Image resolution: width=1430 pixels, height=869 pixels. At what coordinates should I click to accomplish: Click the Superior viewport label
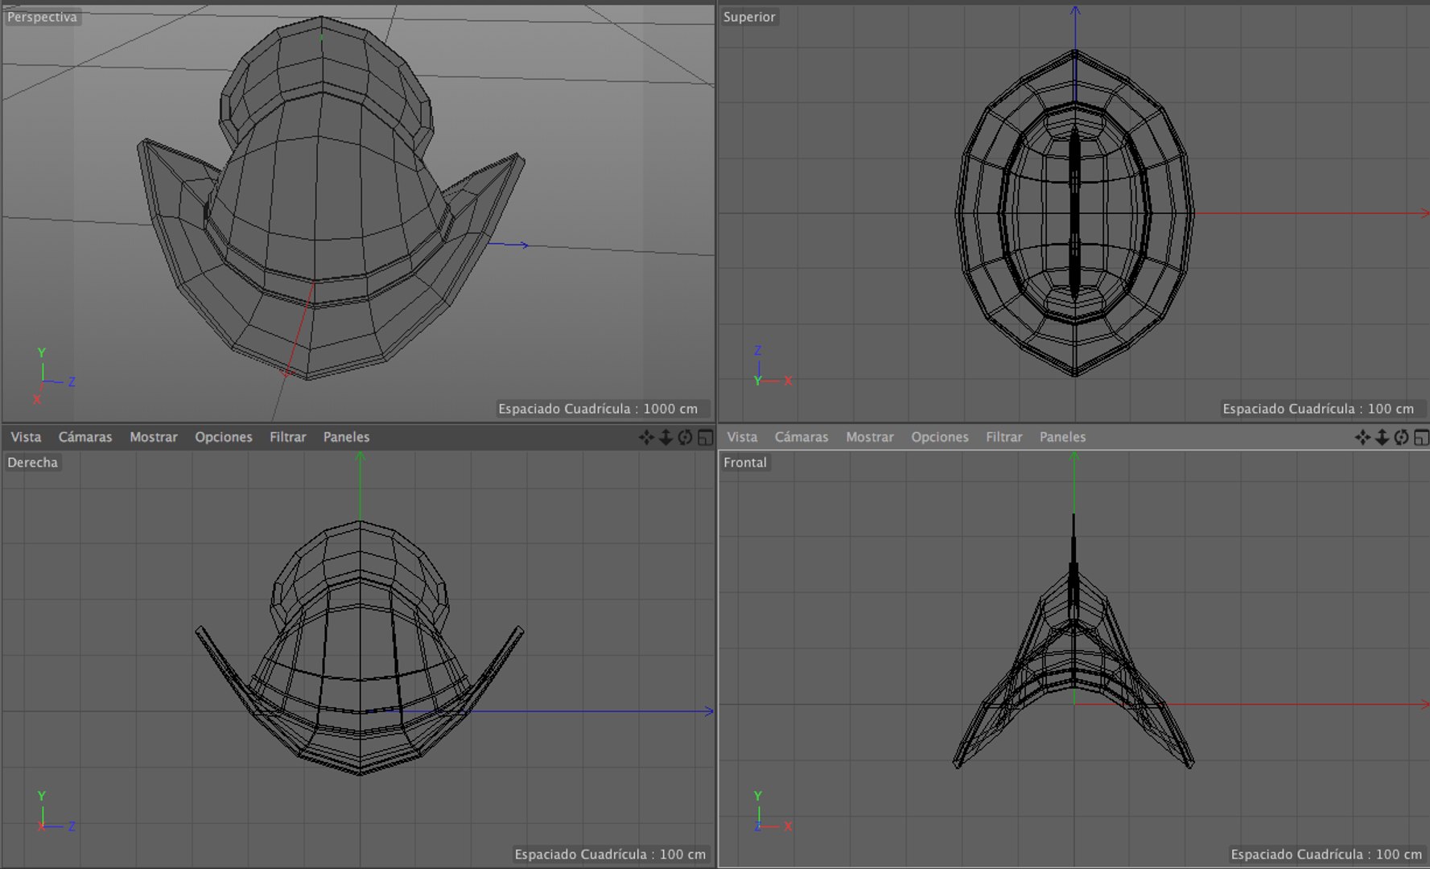click(x=749, y=17)
